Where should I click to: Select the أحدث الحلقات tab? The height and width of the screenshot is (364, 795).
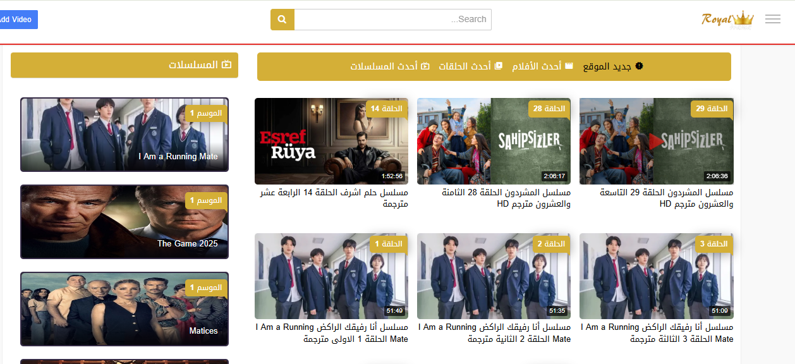[471, 66]
